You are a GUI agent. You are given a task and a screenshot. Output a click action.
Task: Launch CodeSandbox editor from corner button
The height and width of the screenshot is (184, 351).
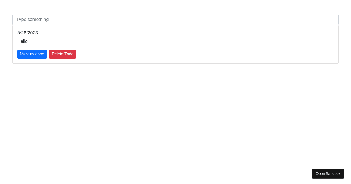click(x=328, y=174)
